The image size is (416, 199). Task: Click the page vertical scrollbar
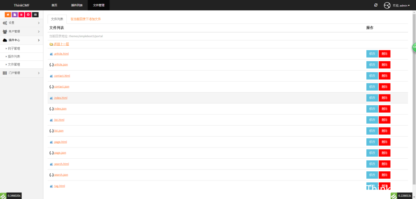(x=414, y=101)
